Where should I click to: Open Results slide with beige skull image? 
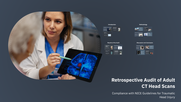[x=109, y=47]
